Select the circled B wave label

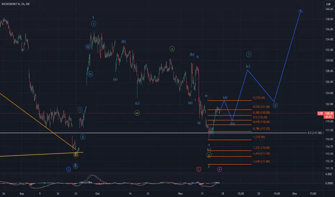(75, 166)
